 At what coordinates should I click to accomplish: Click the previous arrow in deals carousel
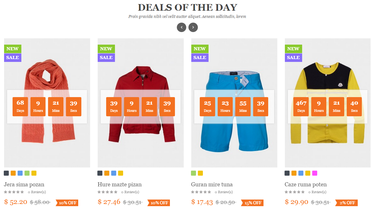point(182,27)
